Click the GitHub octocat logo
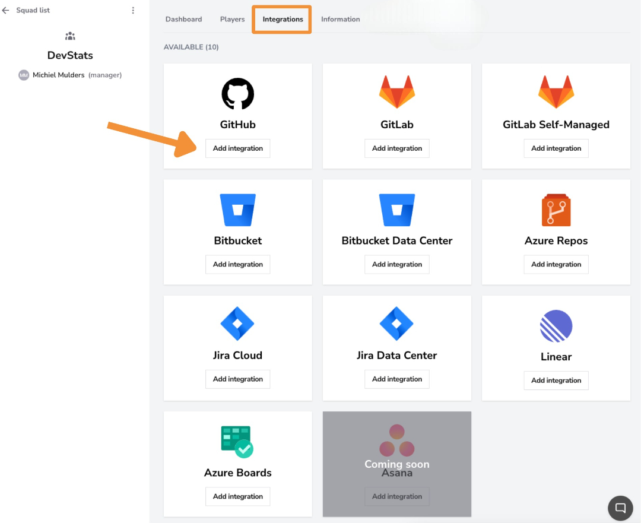The image size is (641, 523). 237,94
